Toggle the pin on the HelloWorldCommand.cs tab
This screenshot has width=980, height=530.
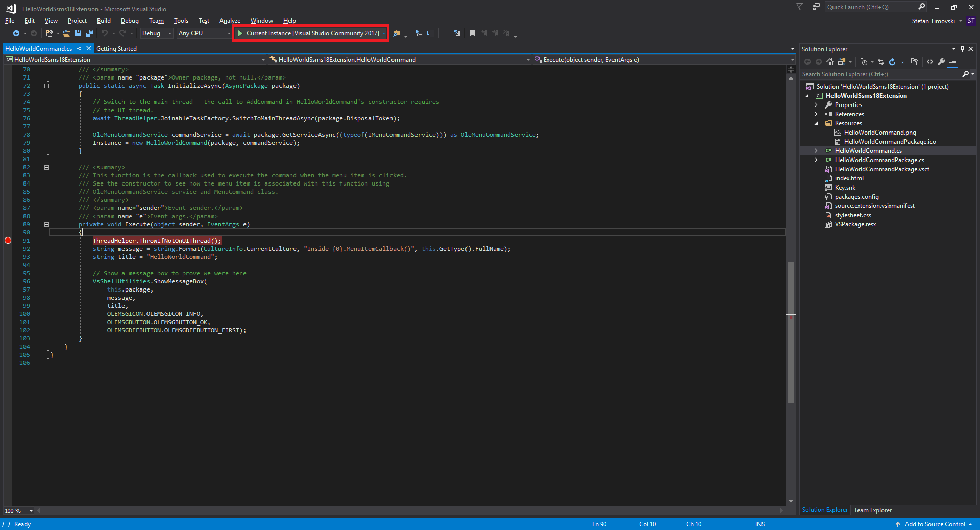click(79, 49)
